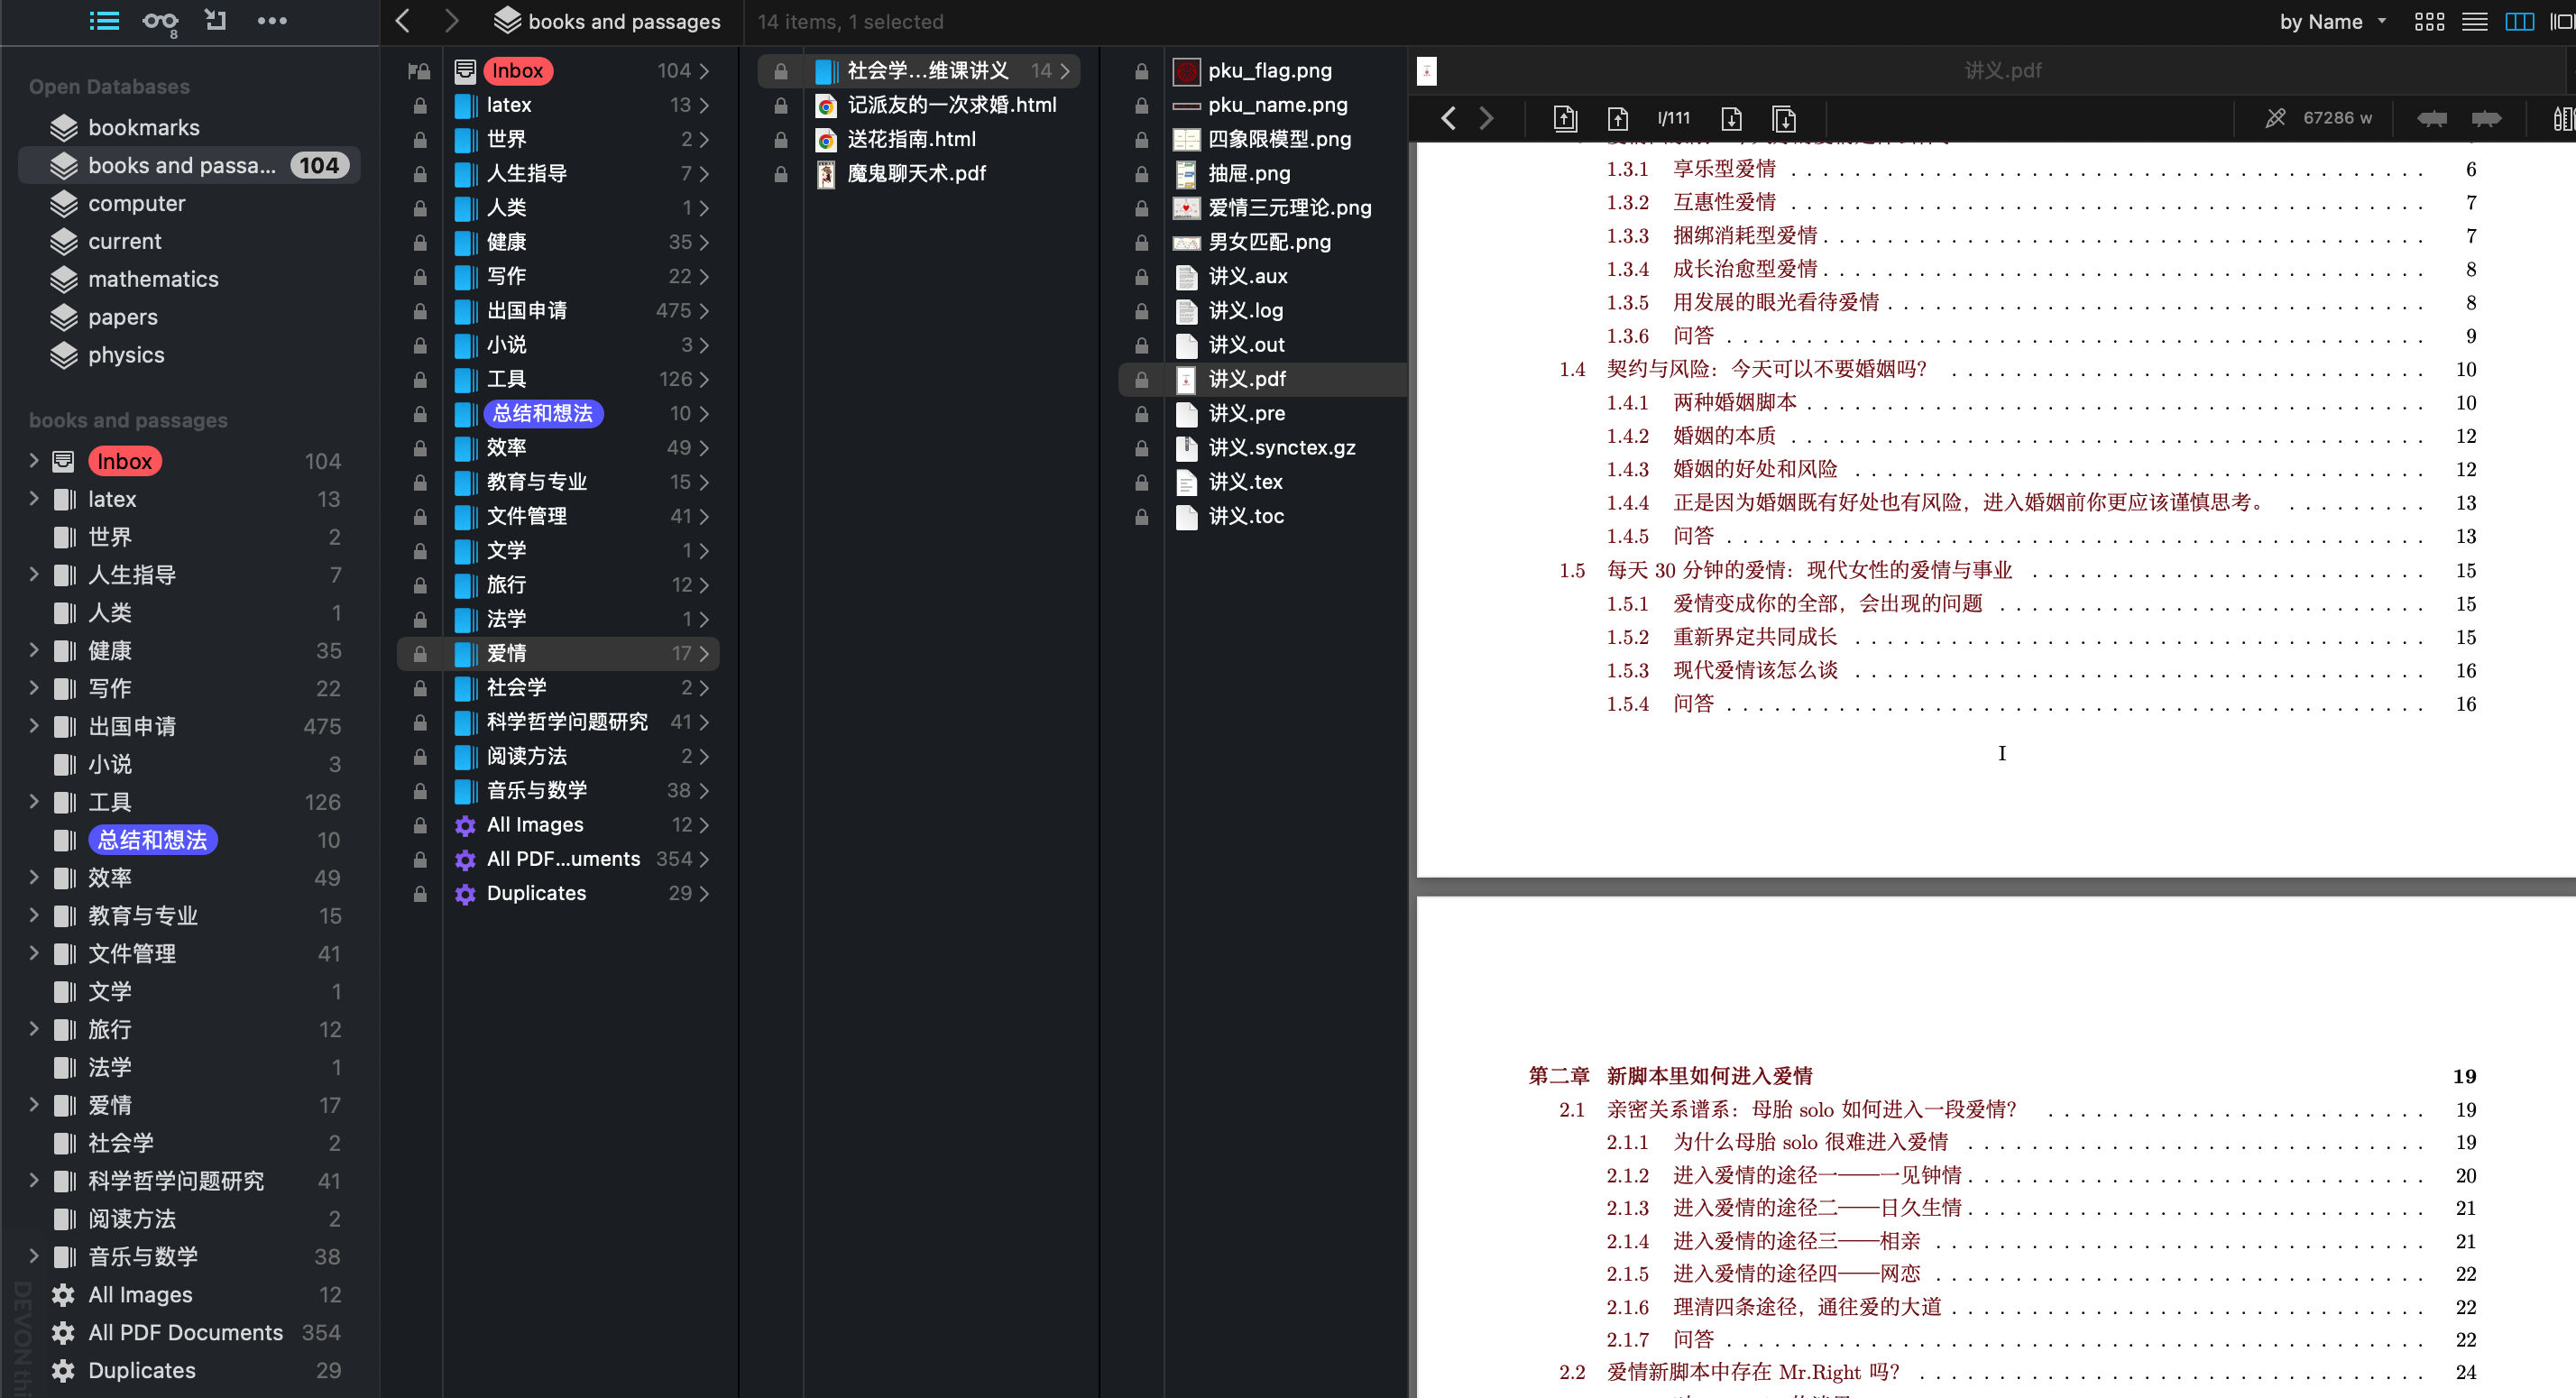The image size is (2576, 1398).
Task: Select the 四象限模型.png image file
Action: point(1279,140)
